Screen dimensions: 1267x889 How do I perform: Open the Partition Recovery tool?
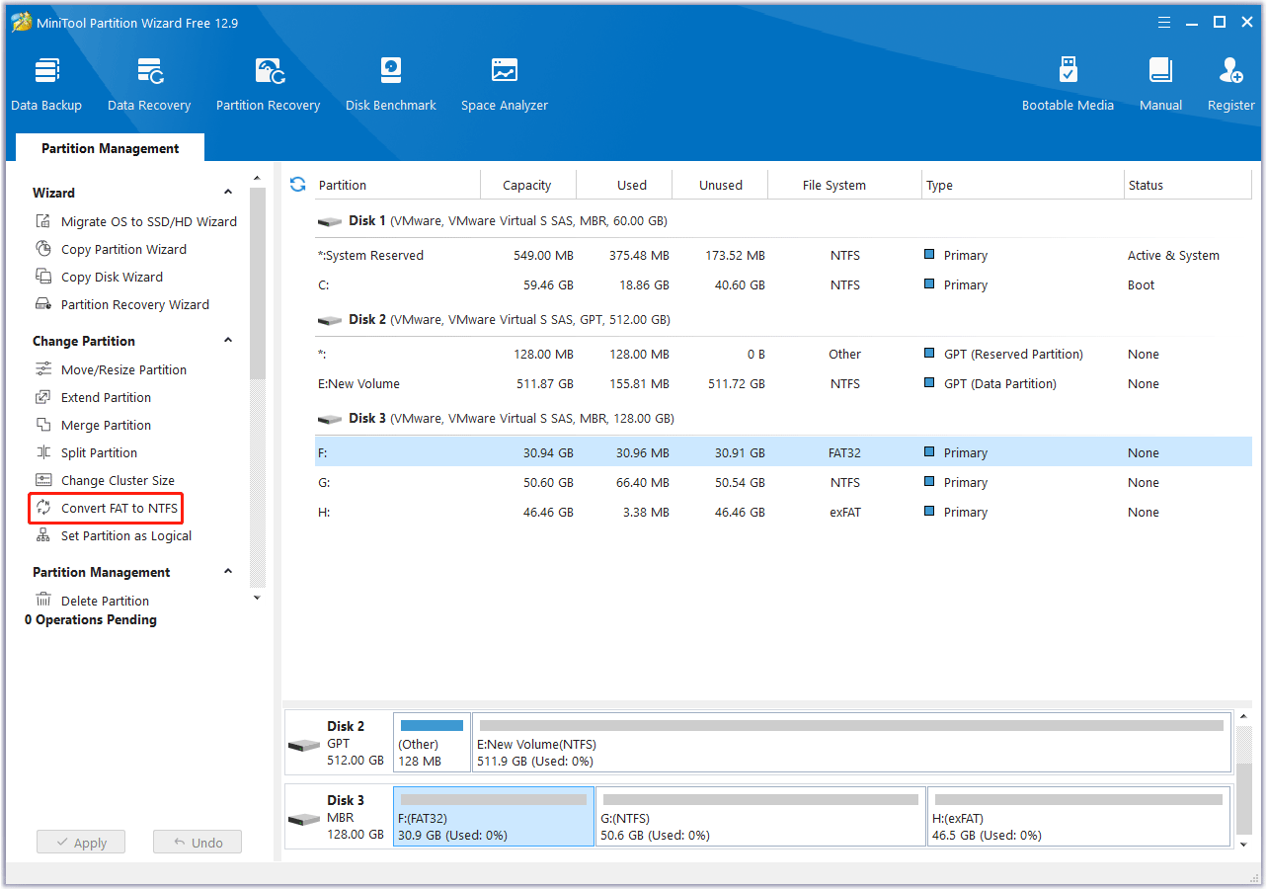[269, 84]
